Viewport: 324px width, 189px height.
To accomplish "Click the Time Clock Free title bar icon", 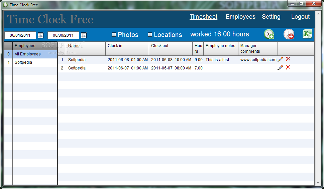I will pyautogui.click(x=6, y=5).
